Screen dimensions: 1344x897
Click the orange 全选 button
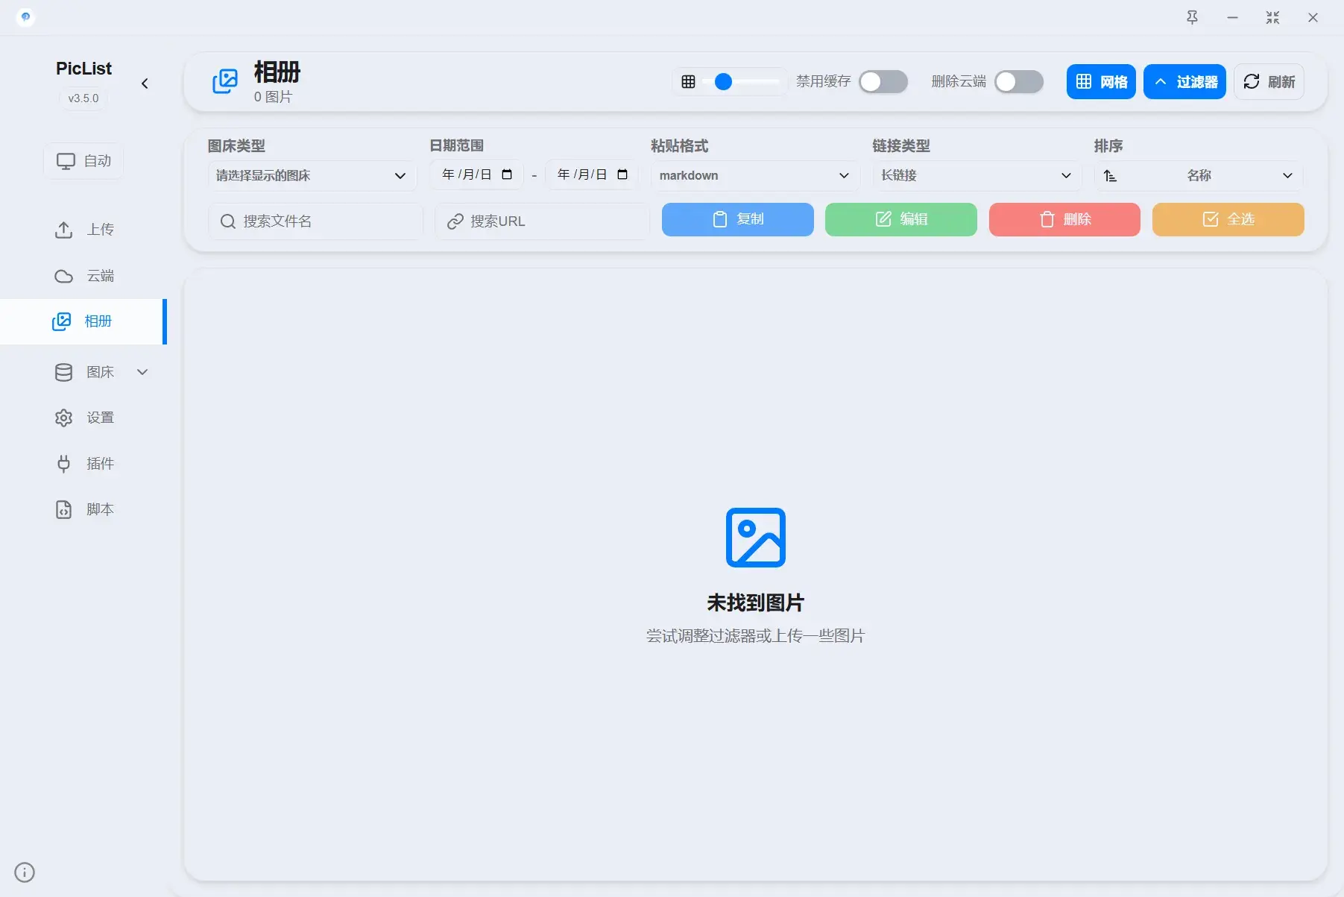(x=1228, y=219)
